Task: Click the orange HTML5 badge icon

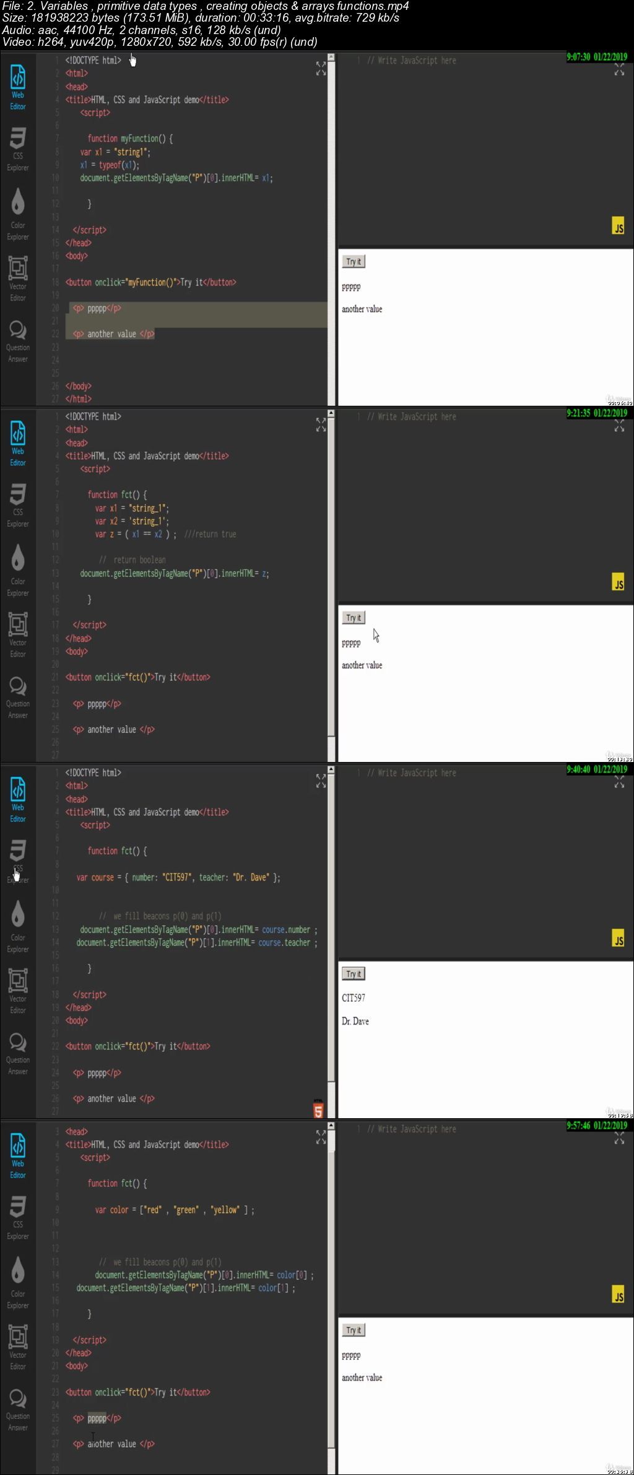Action: coord(318,1109)
